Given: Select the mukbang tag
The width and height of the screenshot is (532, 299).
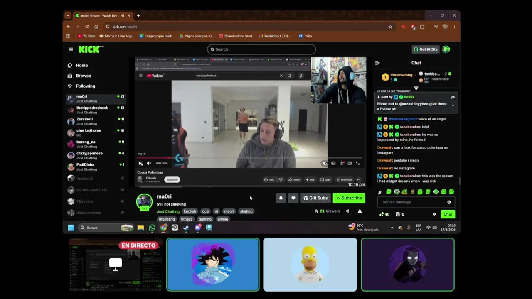Looking at the screenshot, I should [167, 219].
